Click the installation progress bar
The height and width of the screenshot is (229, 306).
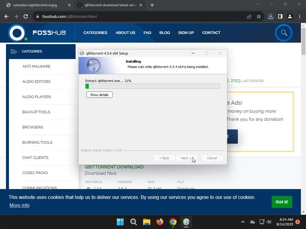[x=153, y=86]
